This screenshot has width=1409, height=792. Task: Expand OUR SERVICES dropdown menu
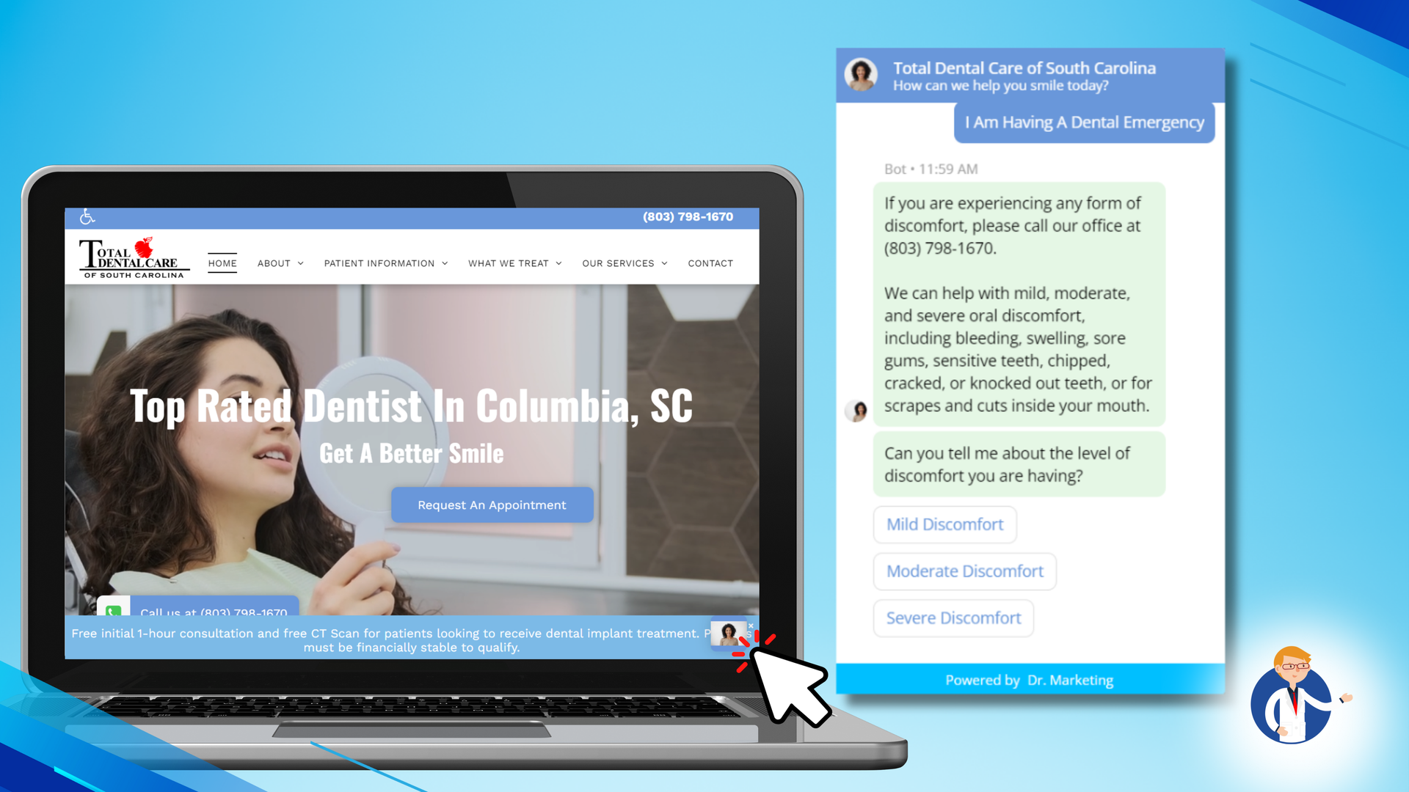[625, 262]
